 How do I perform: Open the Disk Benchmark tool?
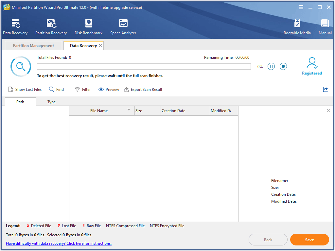tap(88, 27)
